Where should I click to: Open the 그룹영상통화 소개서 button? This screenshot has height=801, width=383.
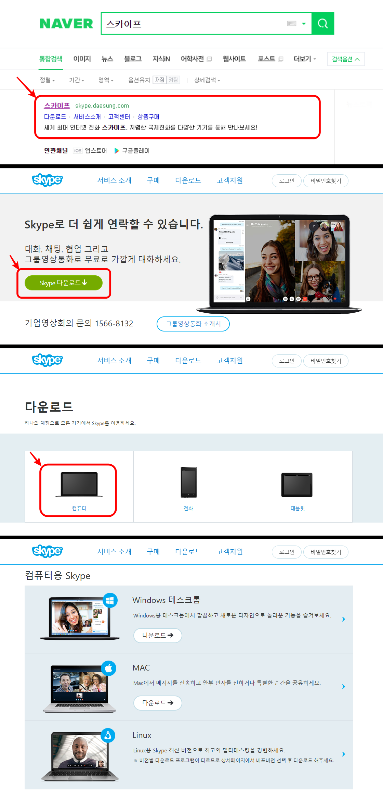tap(193, 324)
